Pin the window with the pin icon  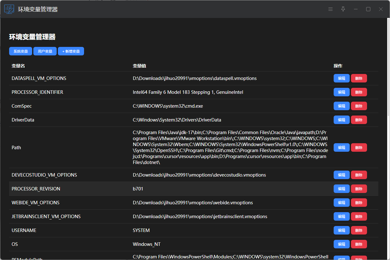[343, 9]
